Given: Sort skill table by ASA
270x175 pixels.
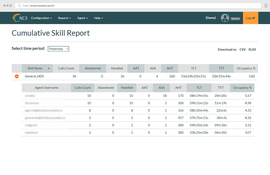Looking at the screenshot, I should (x=153, y=68).
